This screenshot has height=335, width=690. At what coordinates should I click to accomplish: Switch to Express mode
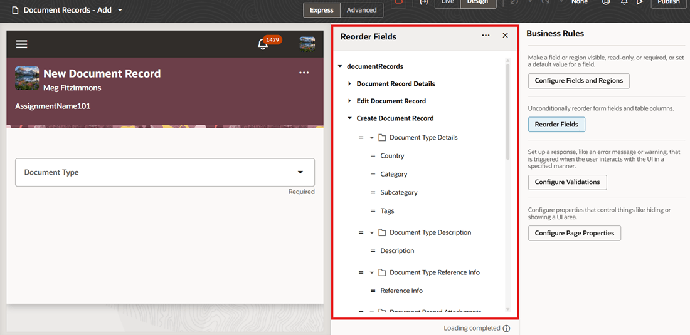coord(322,10)
